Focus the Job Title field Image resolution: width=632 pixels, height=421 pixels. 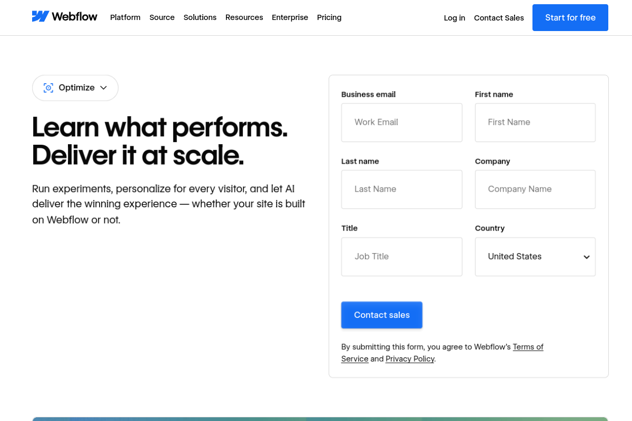(402, 257)
